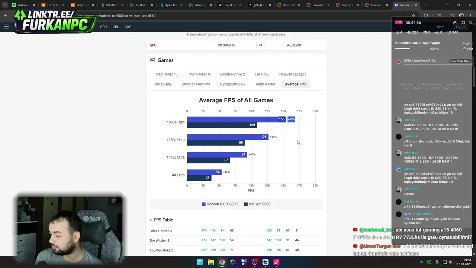Viewport: 476px width, 268px height.
Task: Go back with the browser back arrow
Action: click(5, 16)
